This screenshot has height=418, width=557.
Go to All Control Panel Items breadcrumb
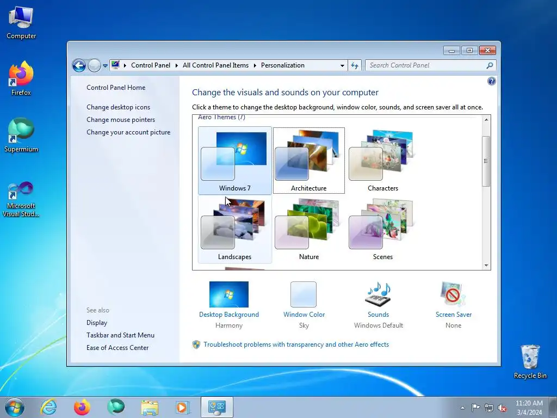[215, 65]
